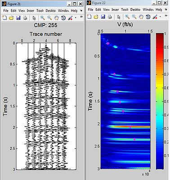Click the colorbar next to velocity plot

160,101
